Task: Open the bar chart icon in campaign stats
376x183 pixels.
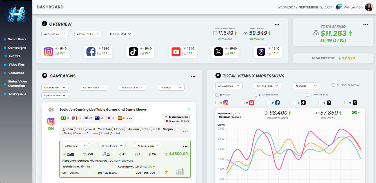Action: point(180,172)
